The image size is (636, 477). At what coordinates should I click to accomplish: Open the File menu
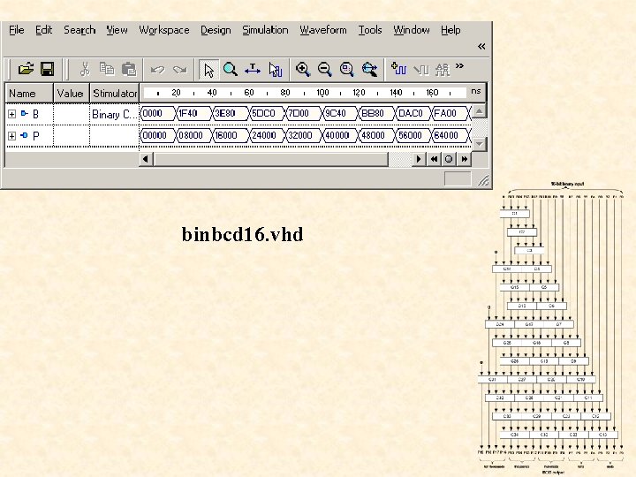click(x=17, y=30)
